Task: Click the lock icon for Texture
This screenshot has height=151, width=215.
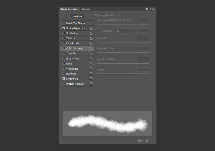Action: (91, 38)
